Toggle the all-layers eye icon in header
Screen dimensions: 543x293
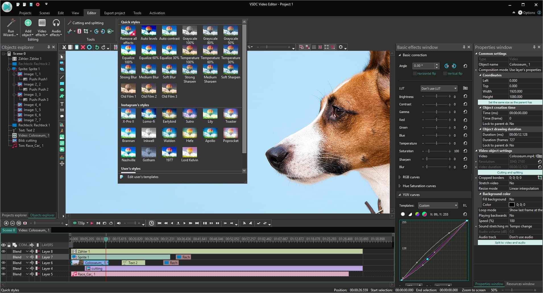click(3, 245)
